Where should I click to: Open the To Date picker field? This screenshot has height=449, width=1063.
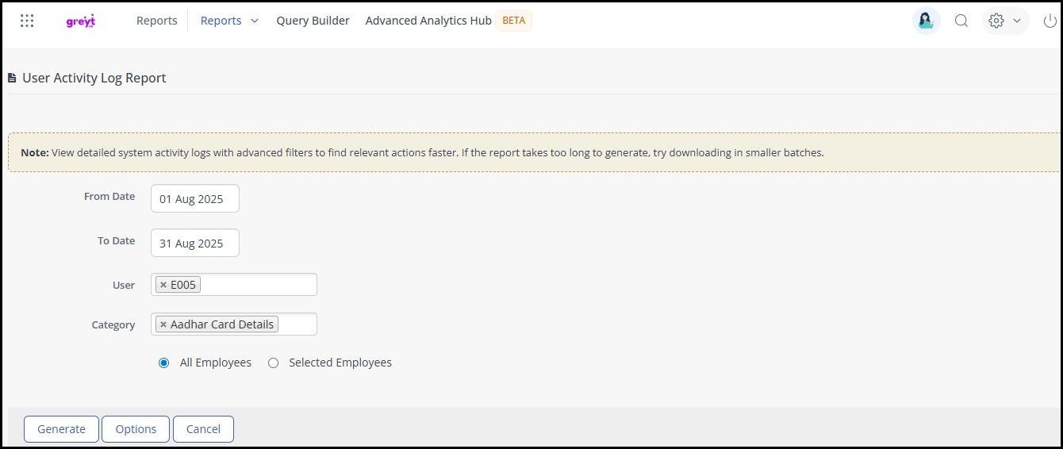coord(194,244)
